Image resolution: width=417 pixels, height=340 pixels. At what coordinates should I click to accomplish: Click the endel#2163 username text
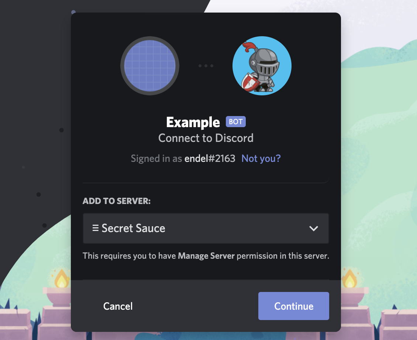(210, 159)
